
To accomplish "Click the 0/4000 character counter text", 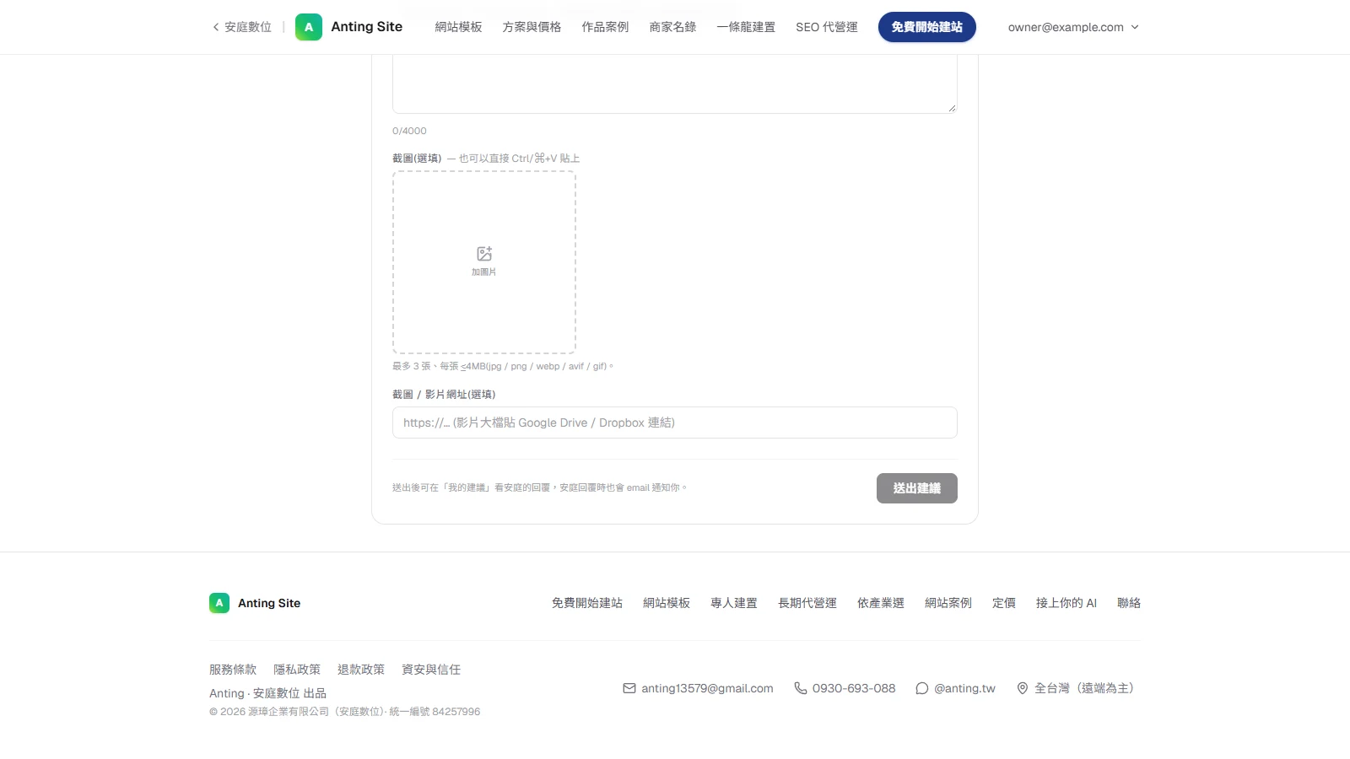I will coord(409,131).
